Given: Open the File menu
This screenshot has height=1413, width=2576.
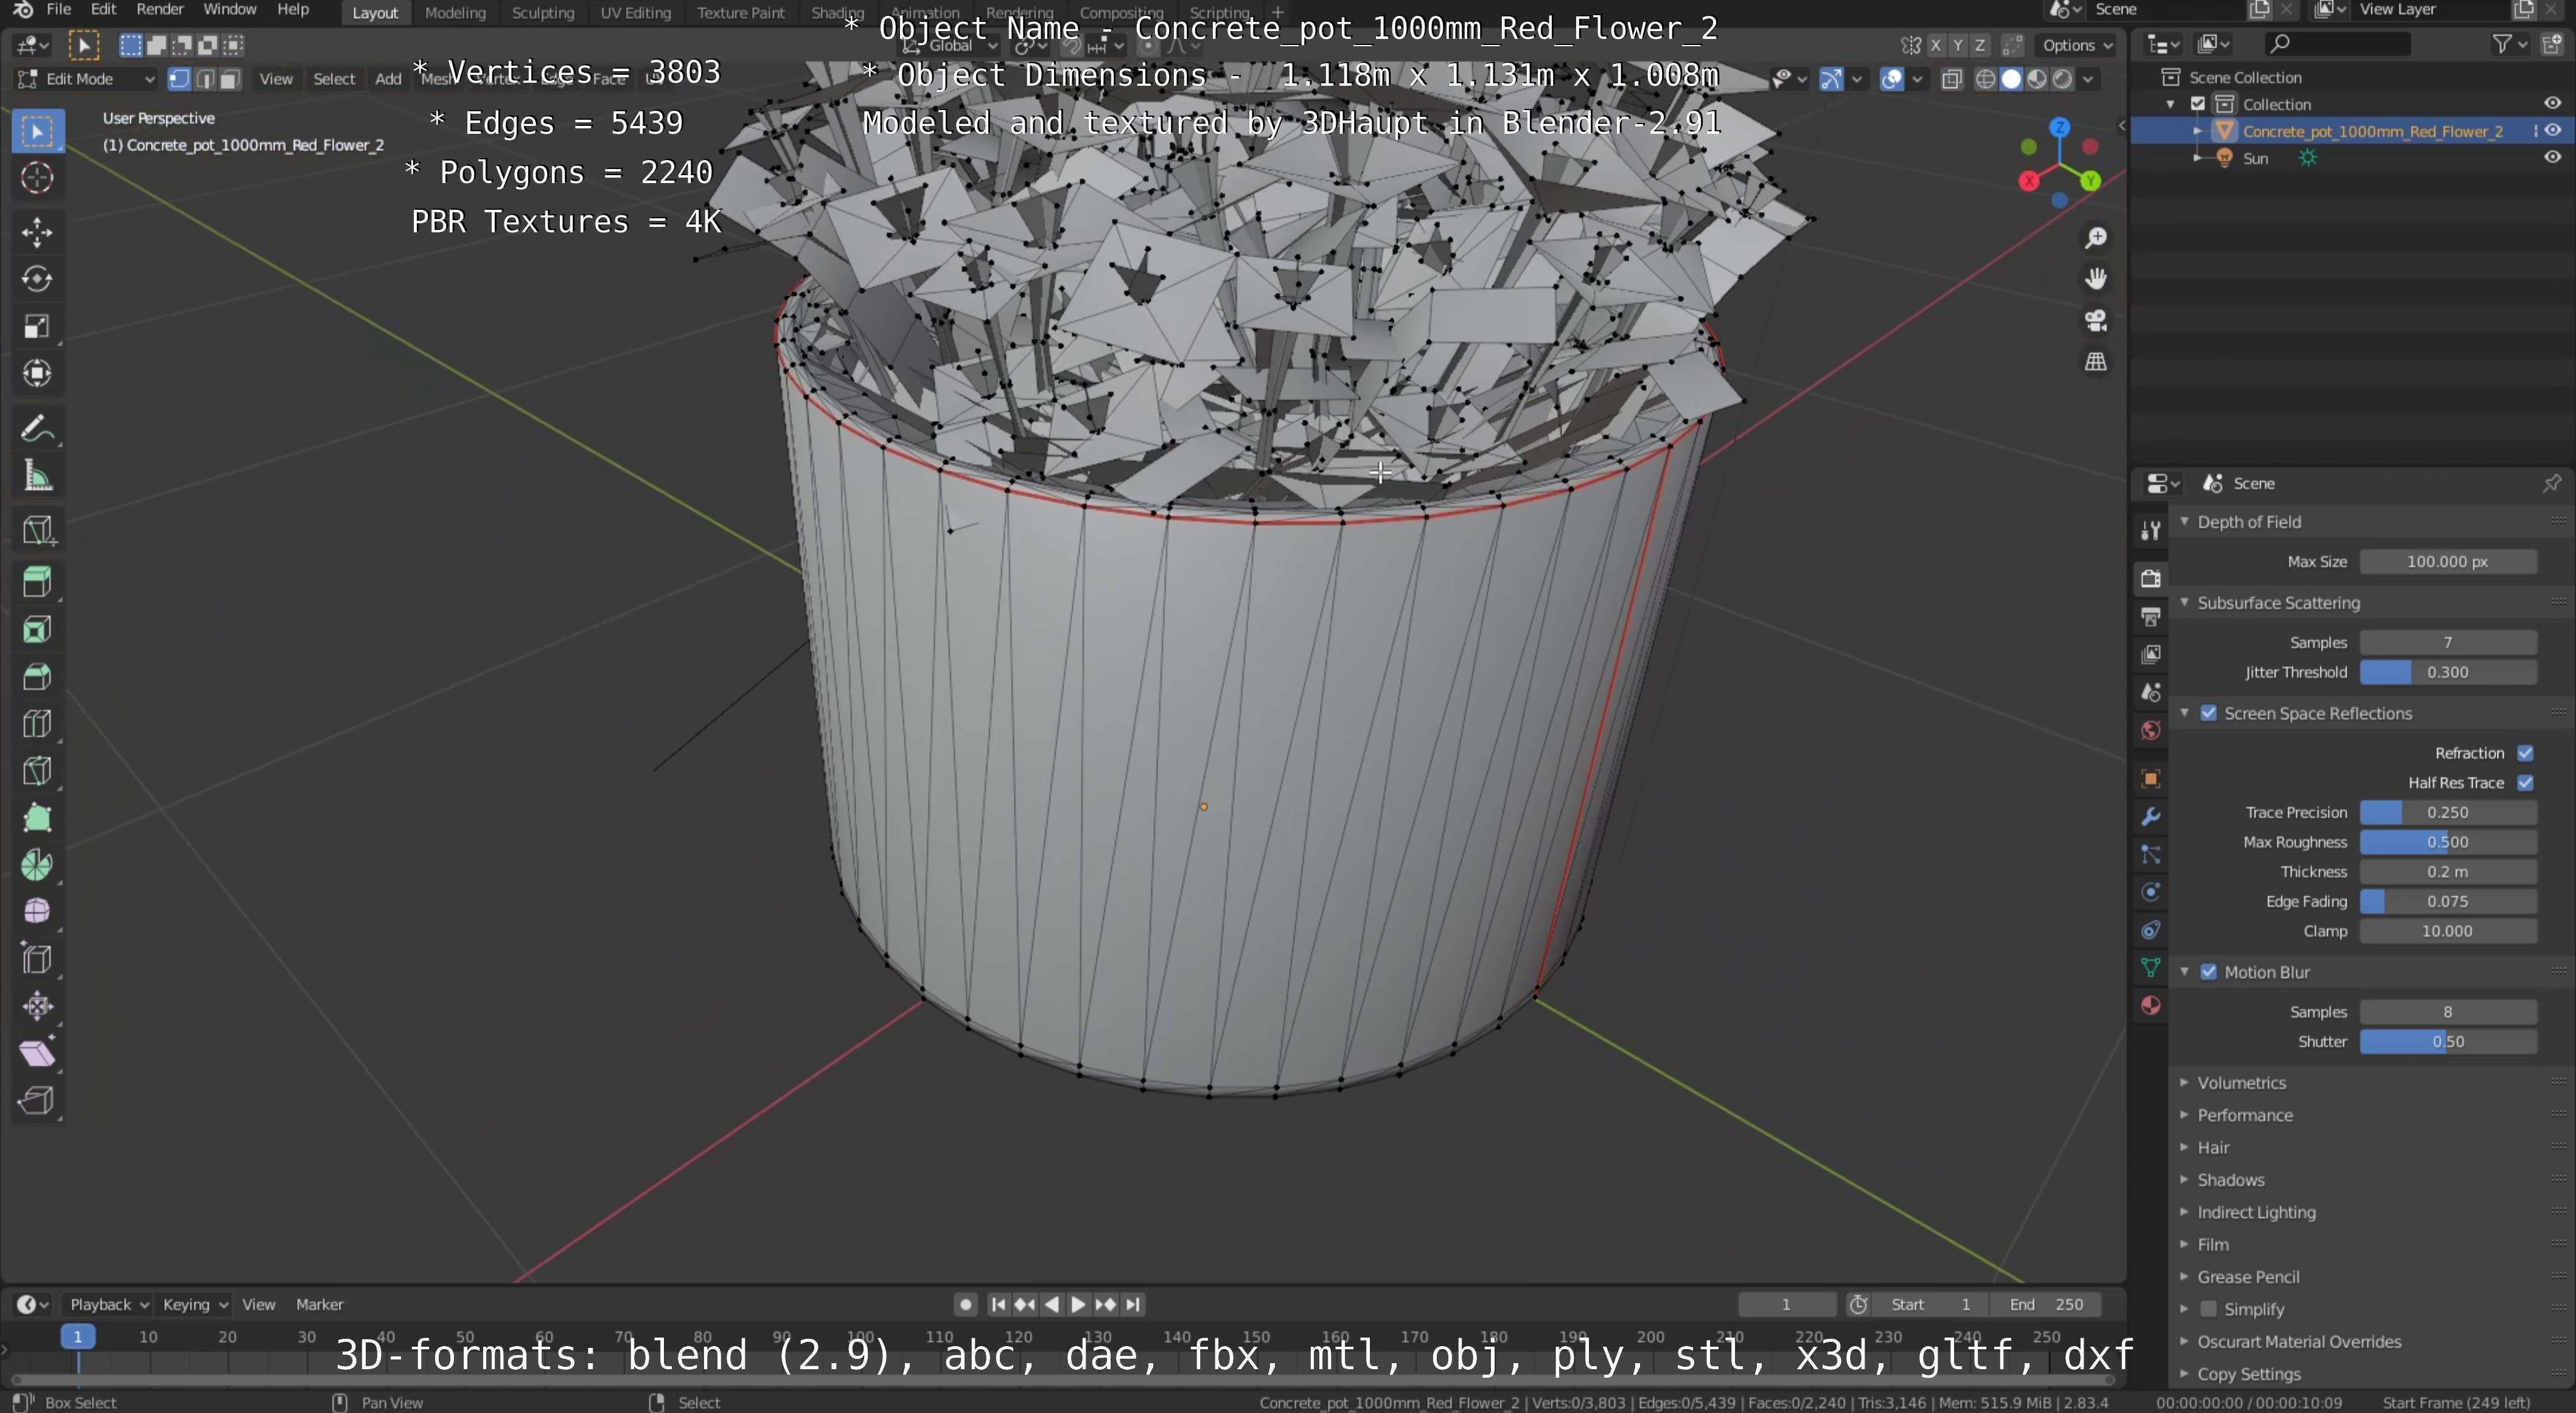Looking at the screenshot, I should point(59,10).
